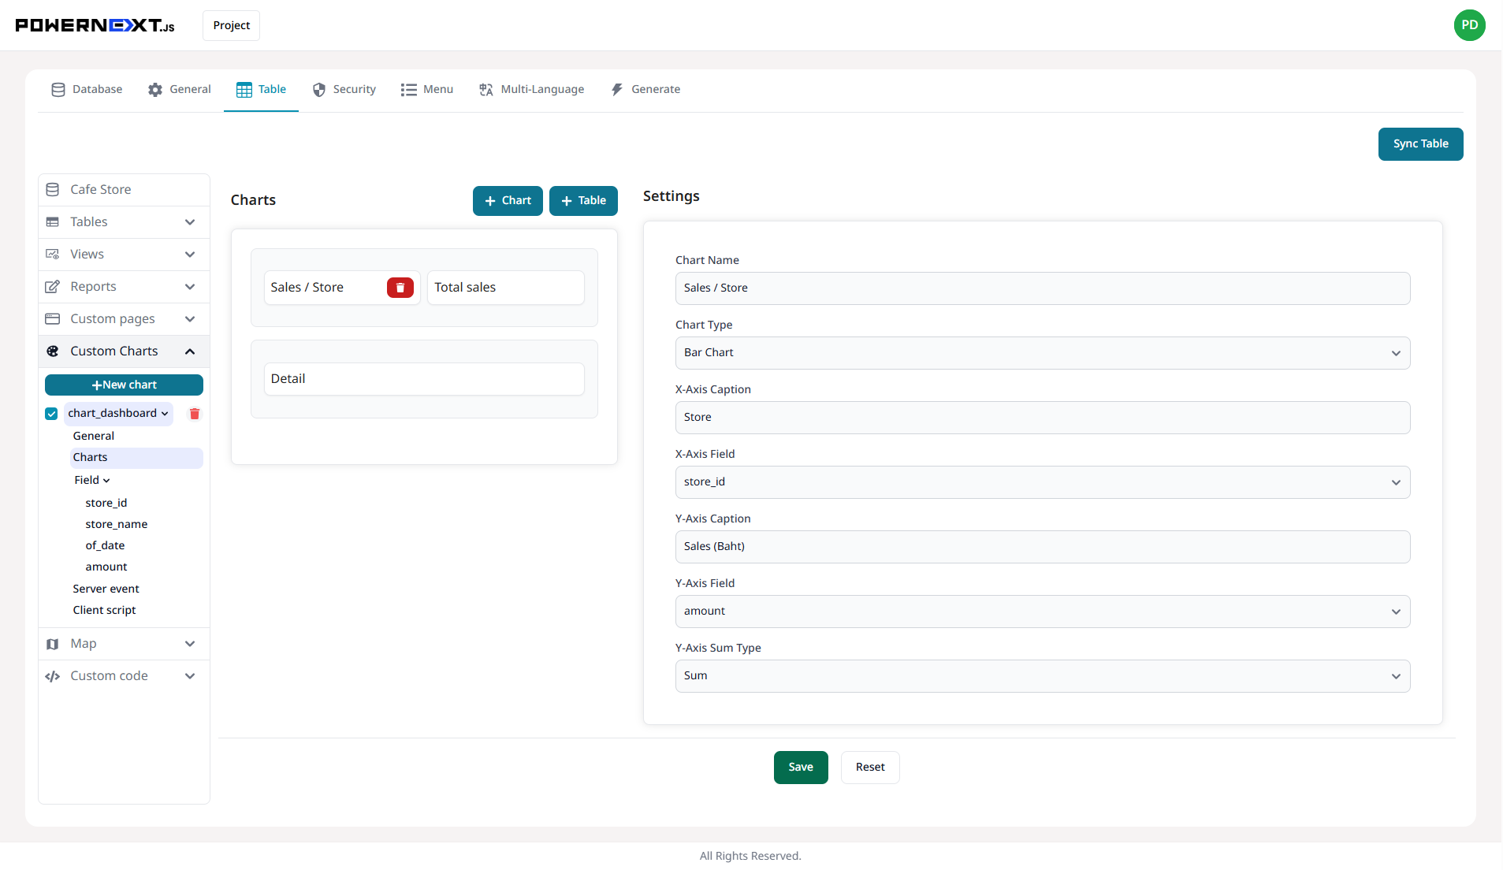Screen dimensions: 1503x870
Task: Click the Chart Name input field
Action: click(x=1042, y=288)
